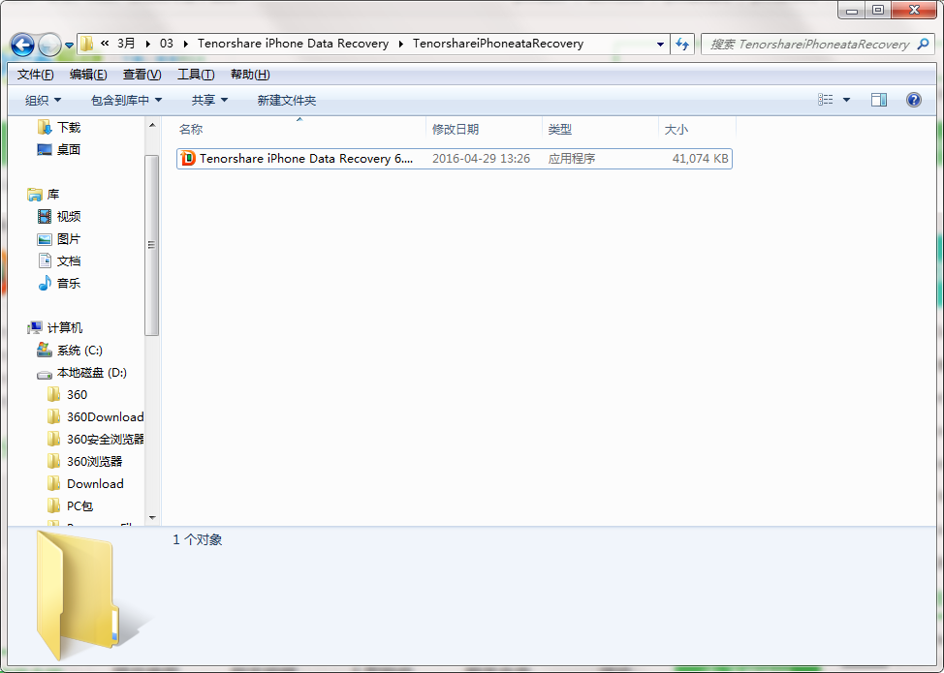Open the 工具(T) menu
944x673 pixels.
click(x=196, y=74)
